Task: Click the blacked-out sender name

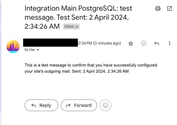Action: (50, 43)
